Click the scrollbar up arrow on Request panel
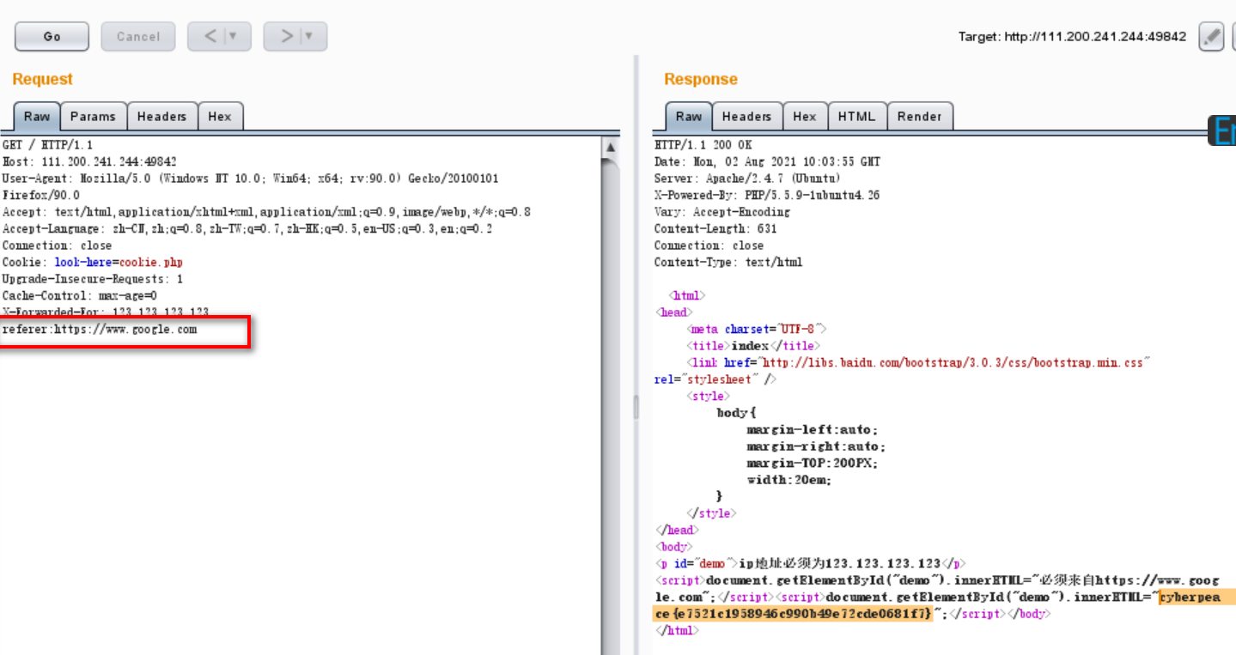Image resolution: width=1236 pixels, height=655 pixels. [610, 146]
